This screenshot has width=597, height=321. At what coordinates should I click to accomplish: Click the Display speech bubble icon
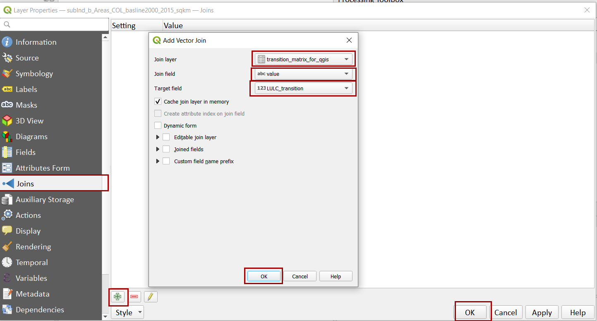pos(7,231)
